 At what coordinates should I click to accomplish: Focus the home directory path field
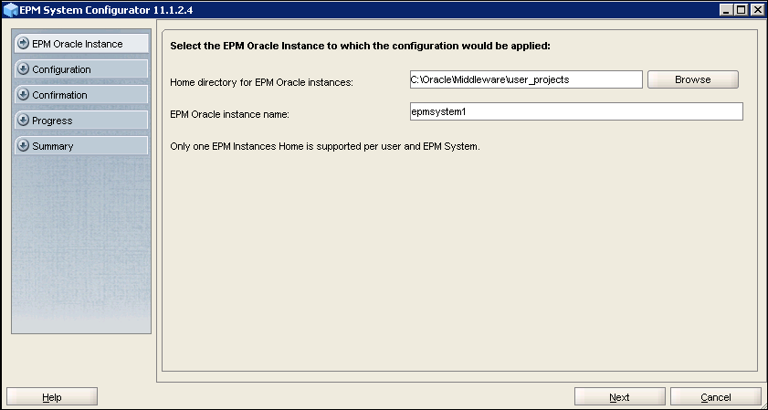coord(526,79)
